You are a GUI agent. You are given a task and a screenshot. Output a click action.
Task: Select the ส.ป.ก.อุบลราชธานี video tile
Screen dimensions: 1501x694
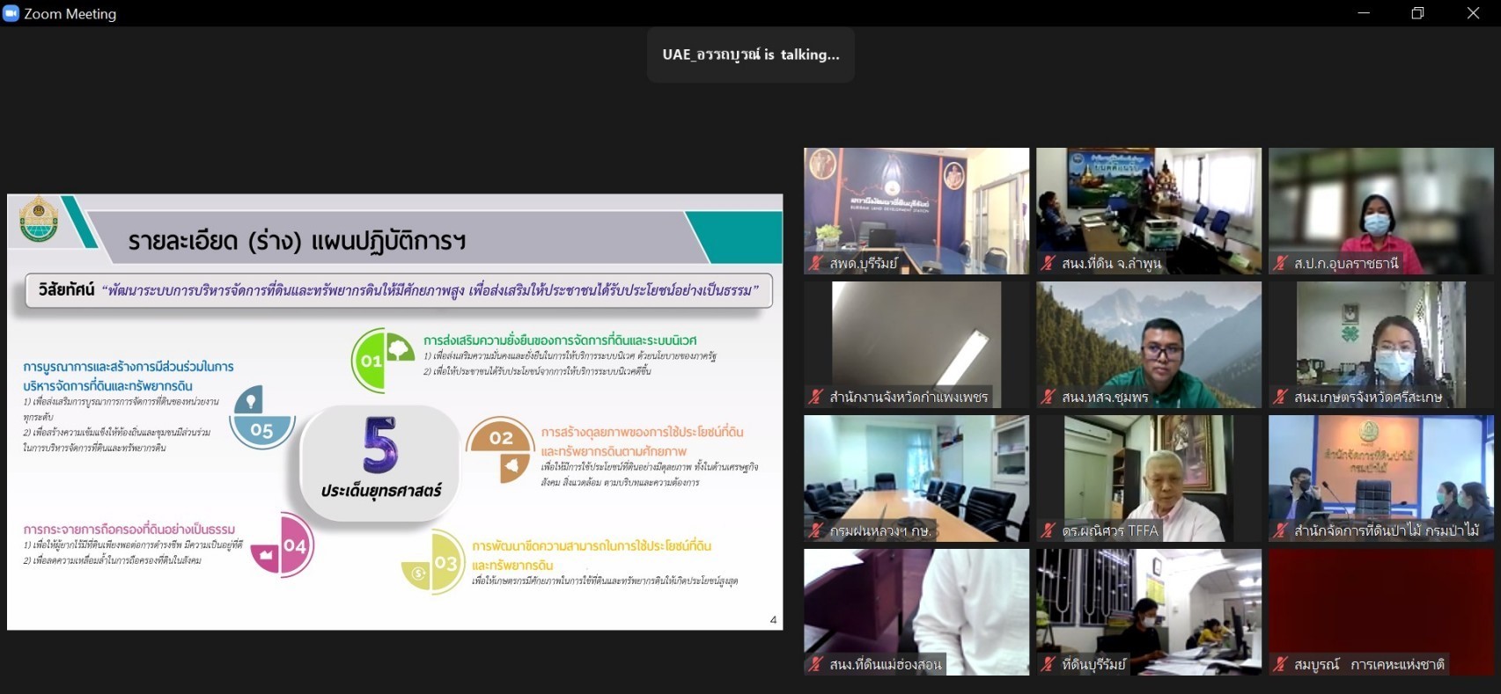(x=1380, y=207)
